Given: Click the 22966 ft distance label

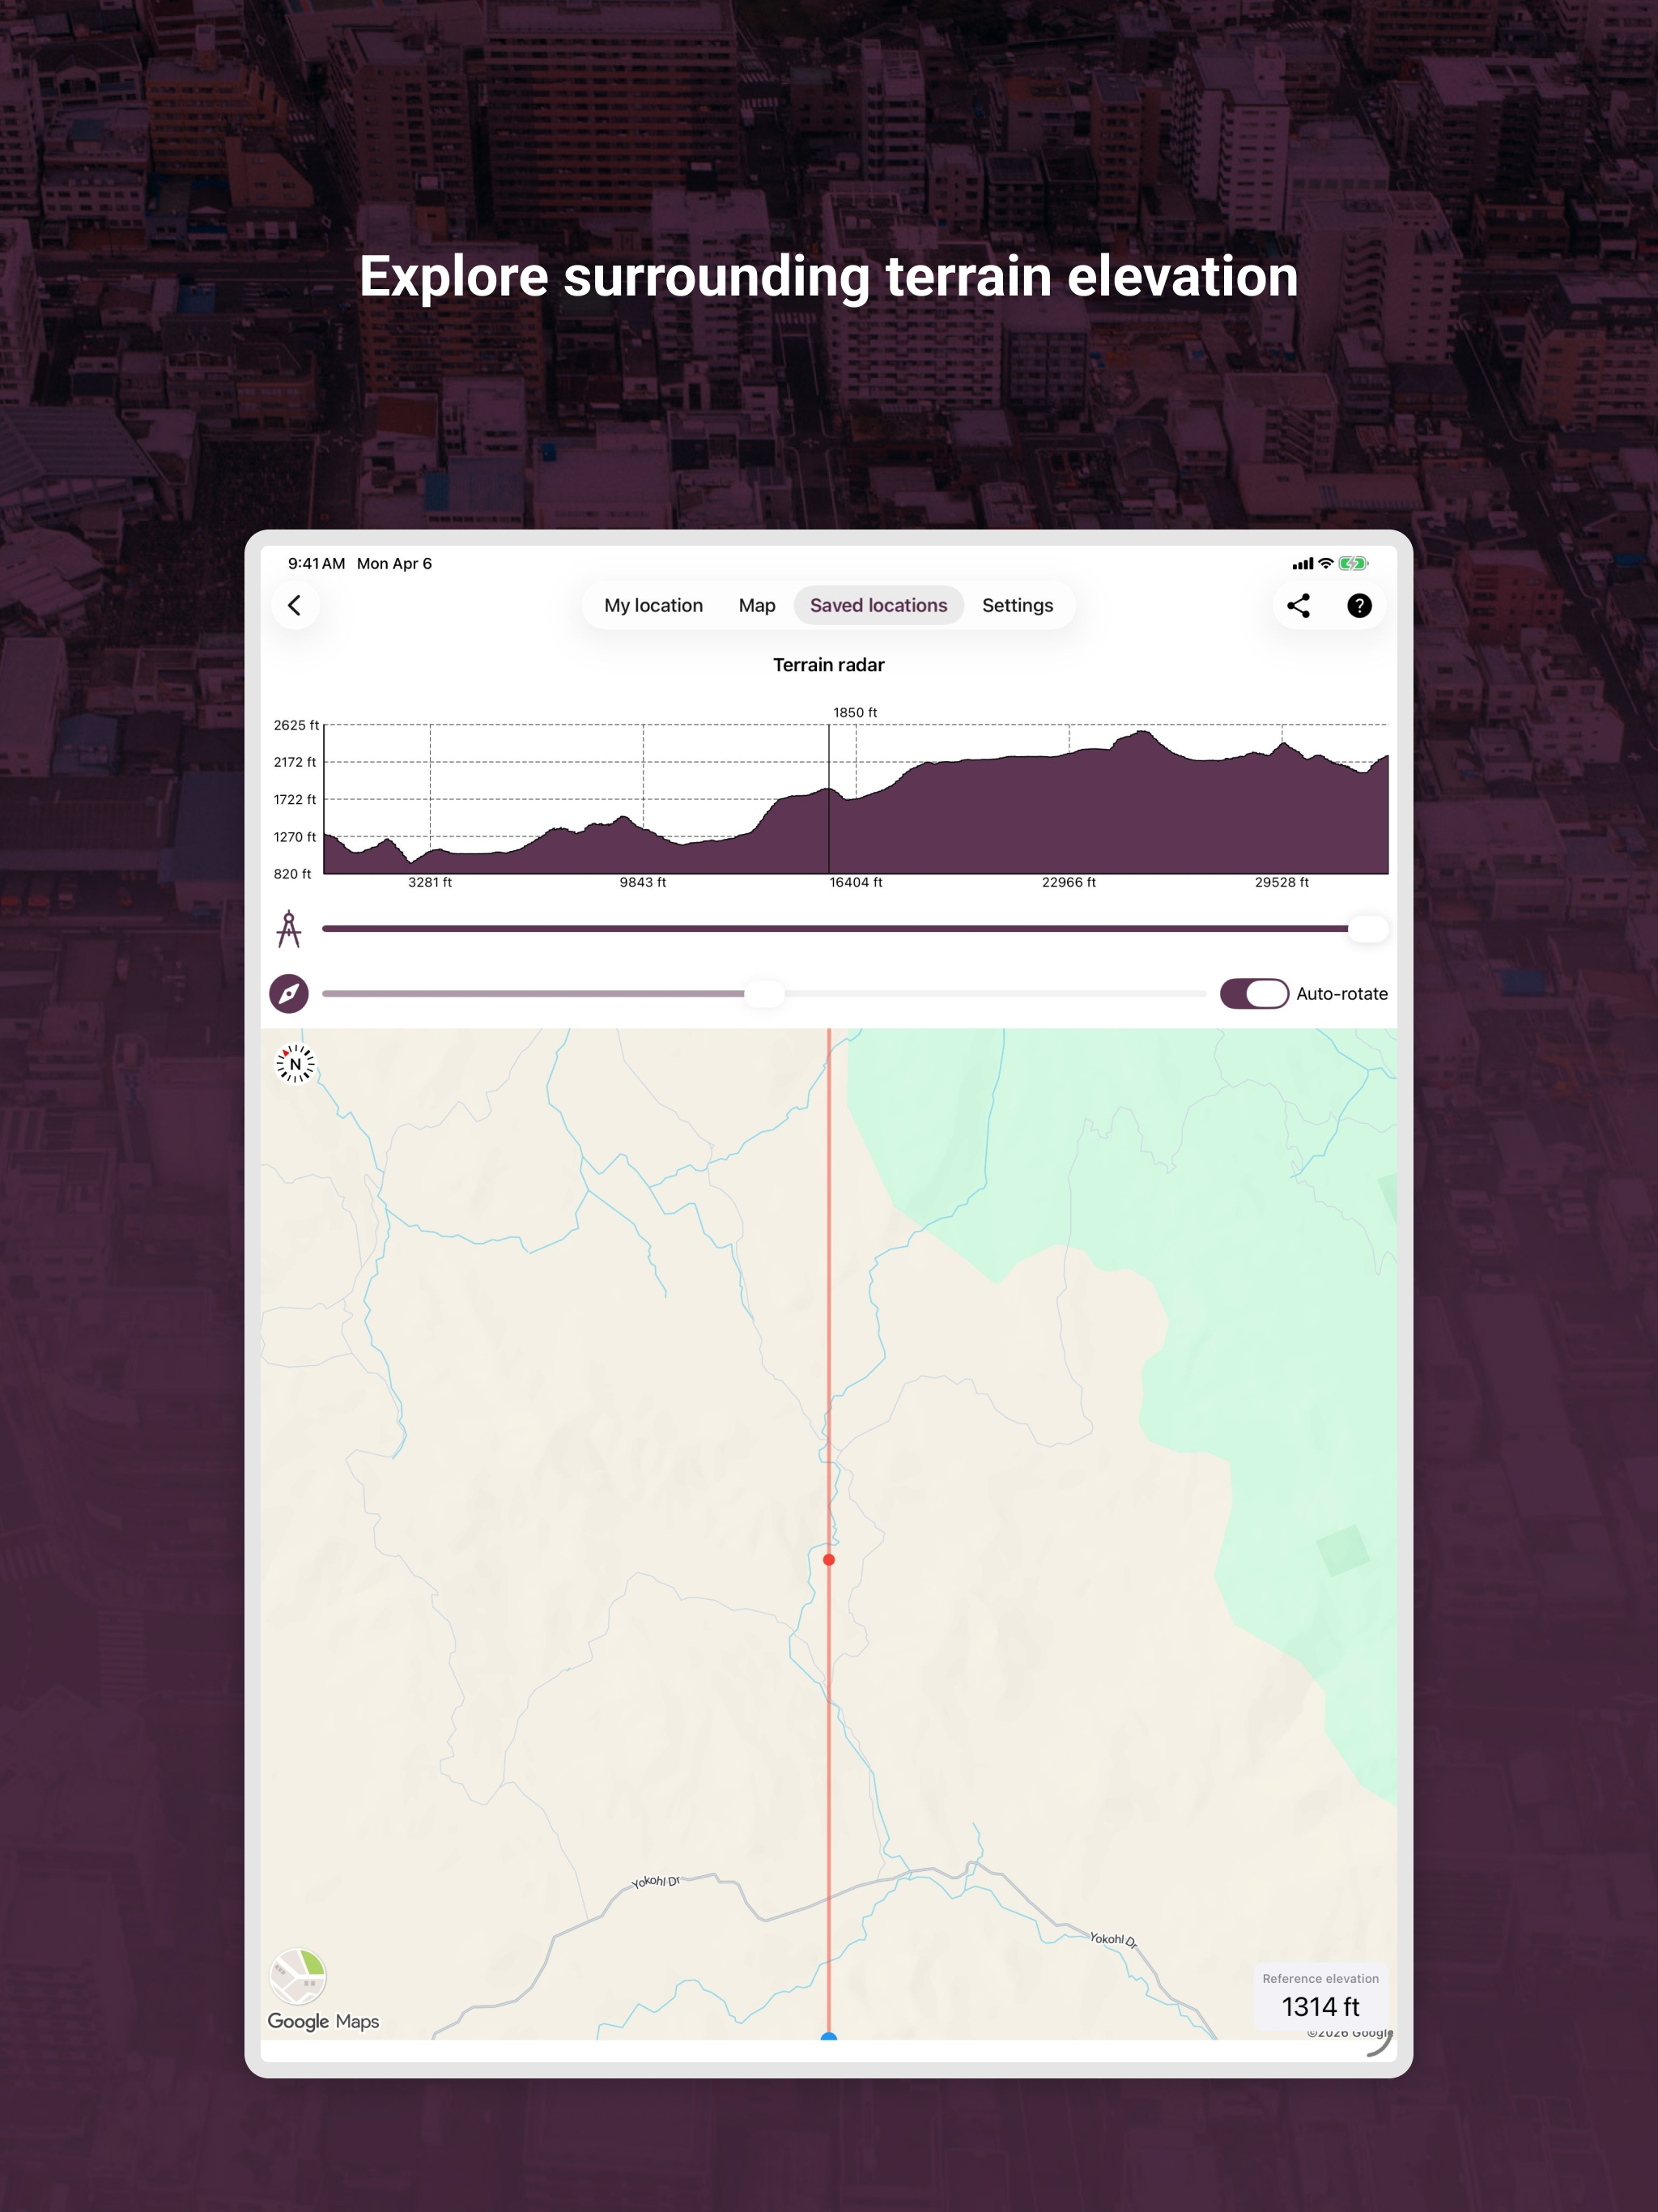Looking at the screenshot, I should pos(1069,882).
